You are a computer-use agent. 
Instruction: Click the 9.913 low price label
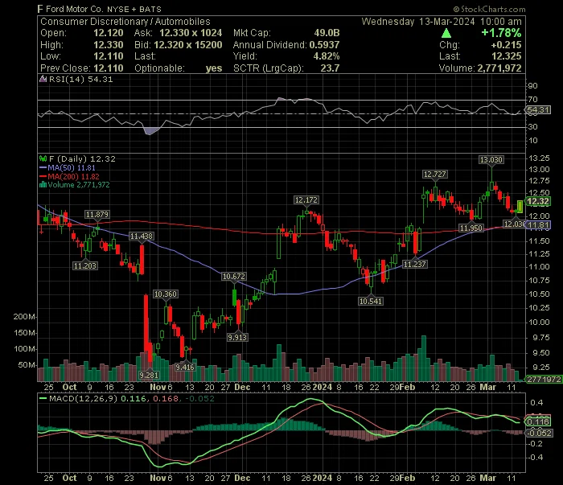(x=237, y=338)
